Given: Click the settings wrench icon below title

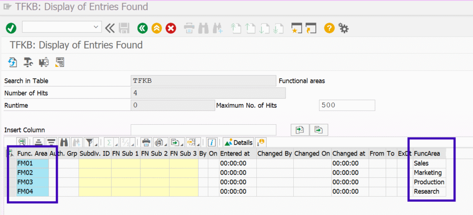Looking at the screenshot, I should coord(28,62).
